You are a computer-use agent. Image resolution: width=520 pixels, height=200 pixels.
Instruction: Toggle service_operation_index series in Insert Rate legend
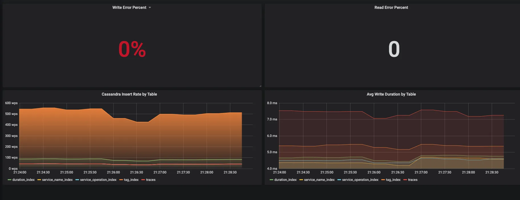(x=98, y=180)
